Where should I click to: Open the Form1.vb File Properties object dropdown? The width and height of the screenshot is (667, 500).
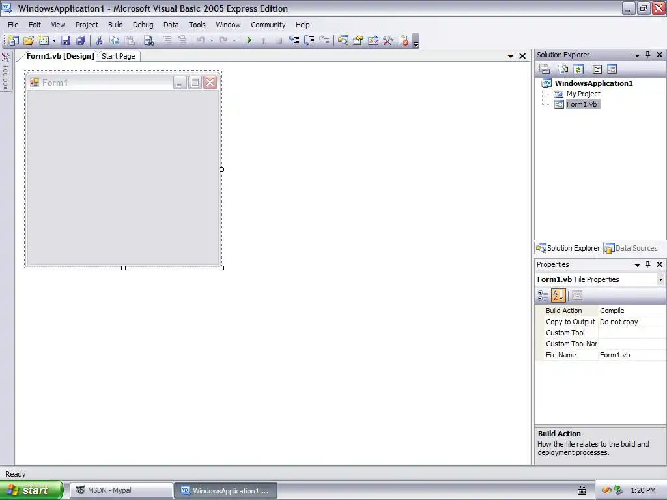[x=660, y=279]
